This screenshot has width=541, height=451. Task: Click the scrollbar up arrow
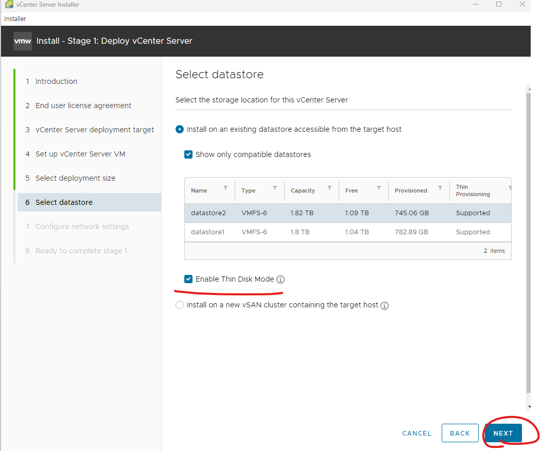[x=529, y=89]
